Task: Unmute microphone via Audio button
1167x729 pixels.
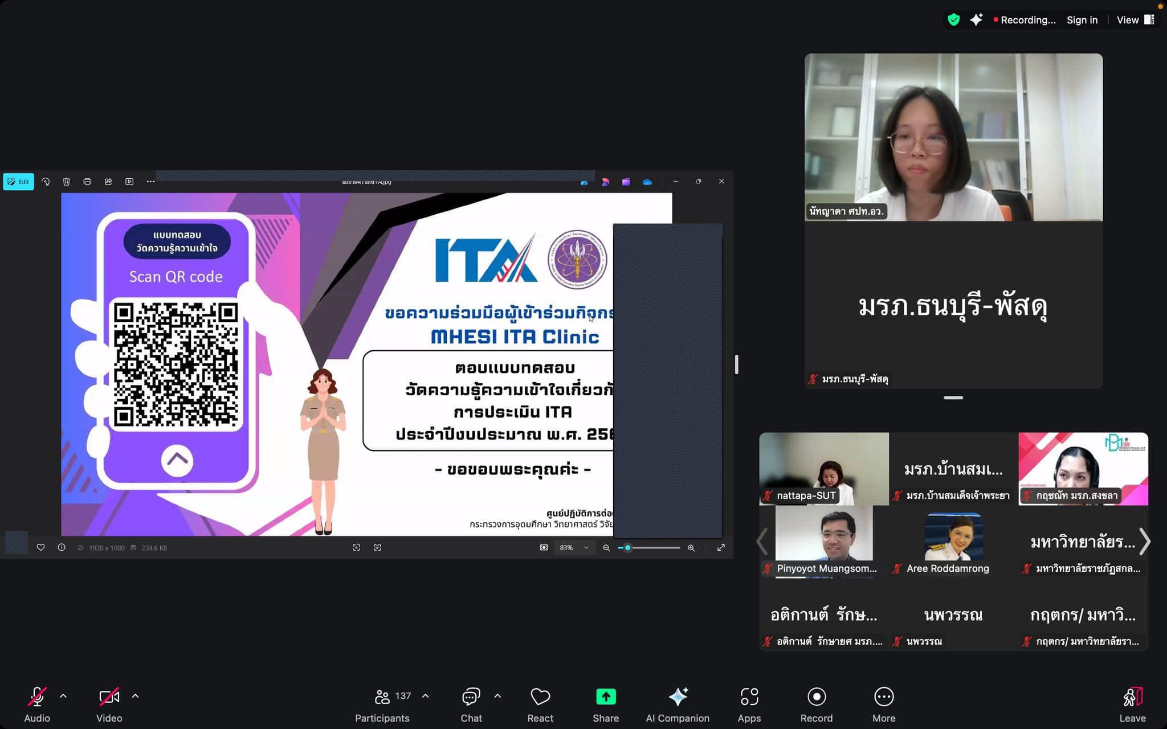Action: point(37,705)
